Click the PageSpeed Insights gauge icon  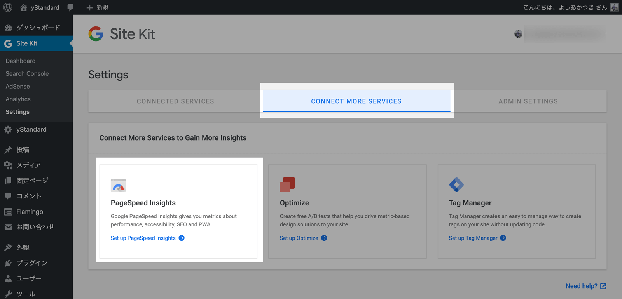pos(118,186)
